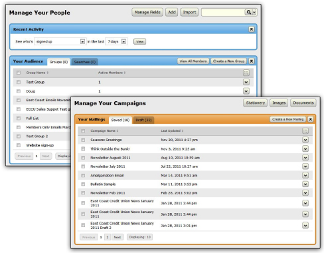Open the 'Website sign-up' group name
The height and width of the screenshot is (253, 324).
pos(40,145)
